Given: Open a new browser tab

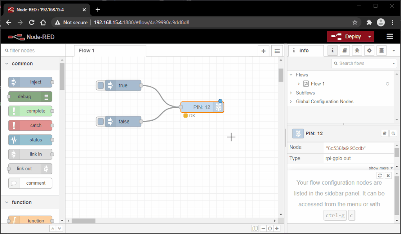Looking at the screenshot, I should 98,10.
